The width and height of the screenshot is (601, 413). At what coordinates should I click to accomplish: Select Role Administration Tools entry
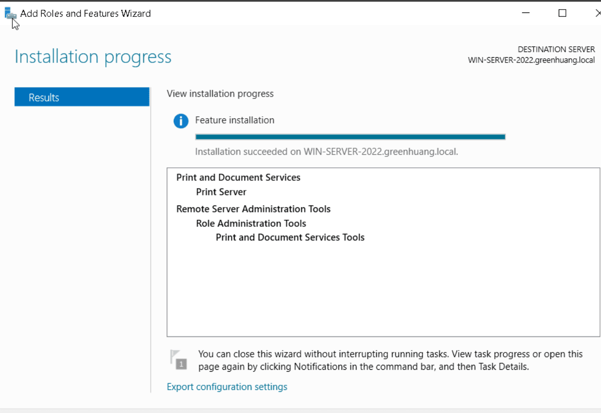click(251, 223)
